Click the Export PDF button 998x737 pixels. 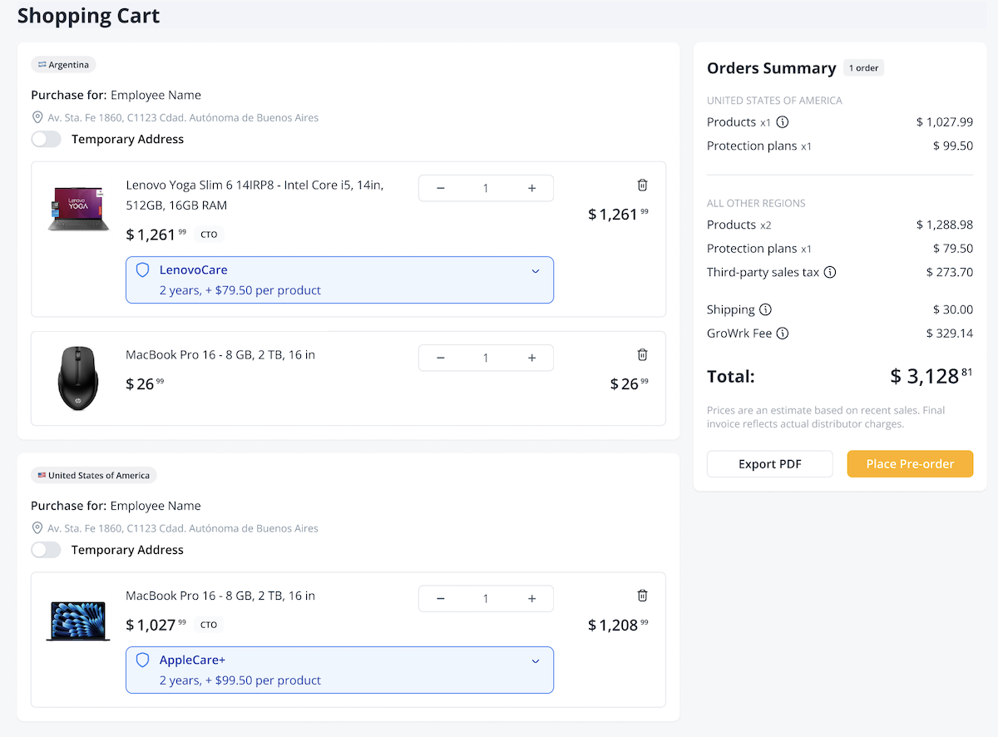click(x=770, y=464)
